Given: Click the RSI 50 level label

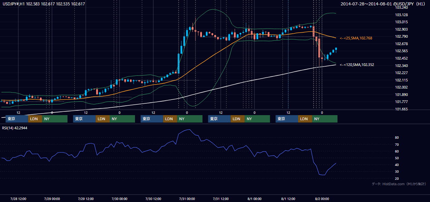Looking at the screenshot, I should click(397, 158).
